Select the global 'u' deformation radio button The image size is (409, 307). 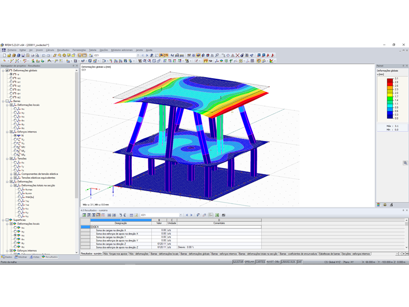click(x=11, y=74)
